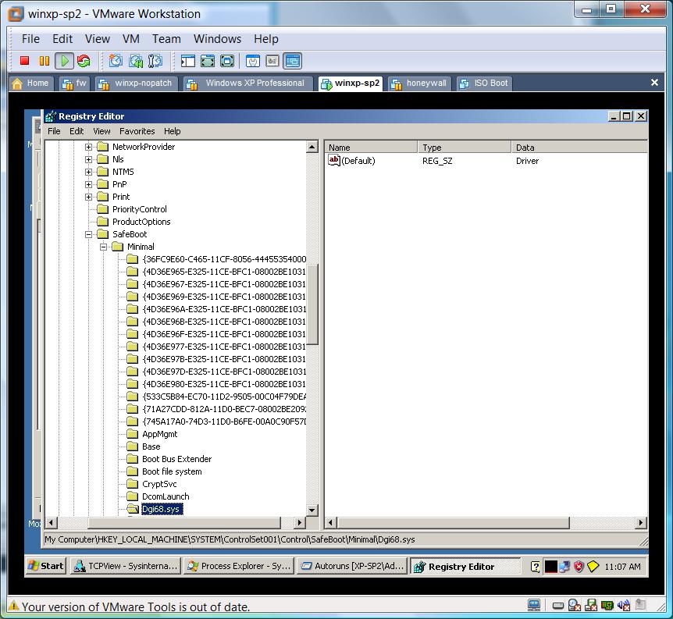Switch to TCPView taskbar button
673x619 pixels.
(126, 566)
